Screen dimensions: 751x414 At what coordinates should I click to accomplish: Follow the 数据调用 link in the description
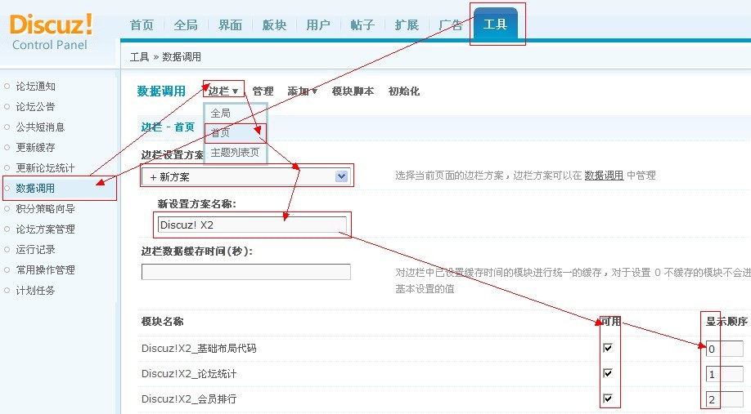(x=604, y=176)
